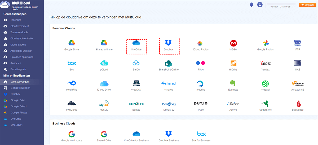Add Google Drive personal cloud
Screen dimensions: 318x145
pos(72,45)
